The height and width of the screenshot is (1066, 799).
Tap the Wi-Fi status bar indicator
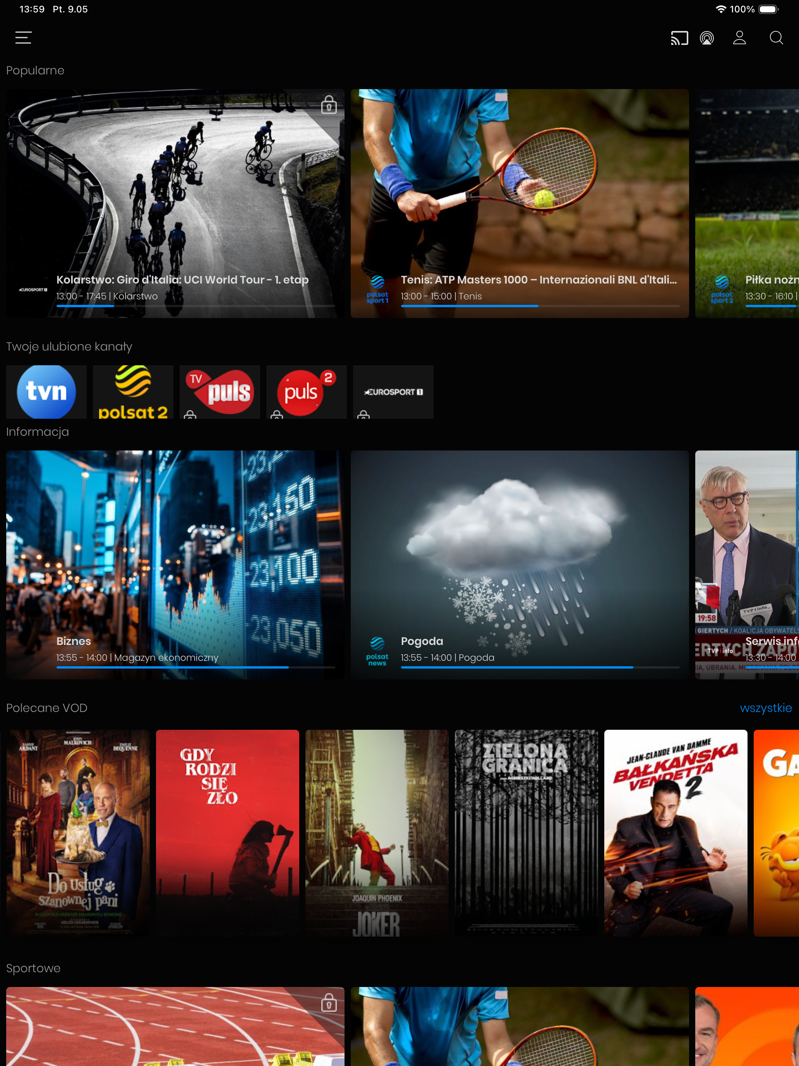[x=720, y=9]
